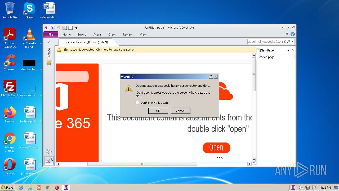Open the Skype desktop shortcut
The height and width of the screenshot is (191, 339).
pyautogui.click(x=29, y=11)
